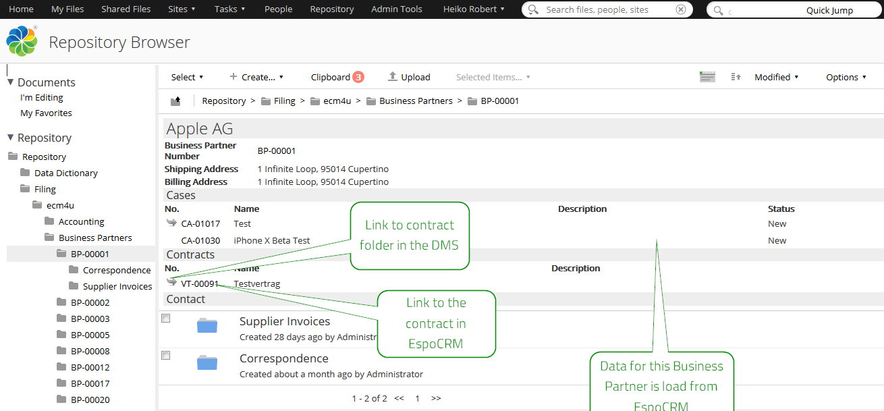884x411 pixels.
Task: Check the Supplier Invoices checkbox
Action: click(x=166, y=319)
